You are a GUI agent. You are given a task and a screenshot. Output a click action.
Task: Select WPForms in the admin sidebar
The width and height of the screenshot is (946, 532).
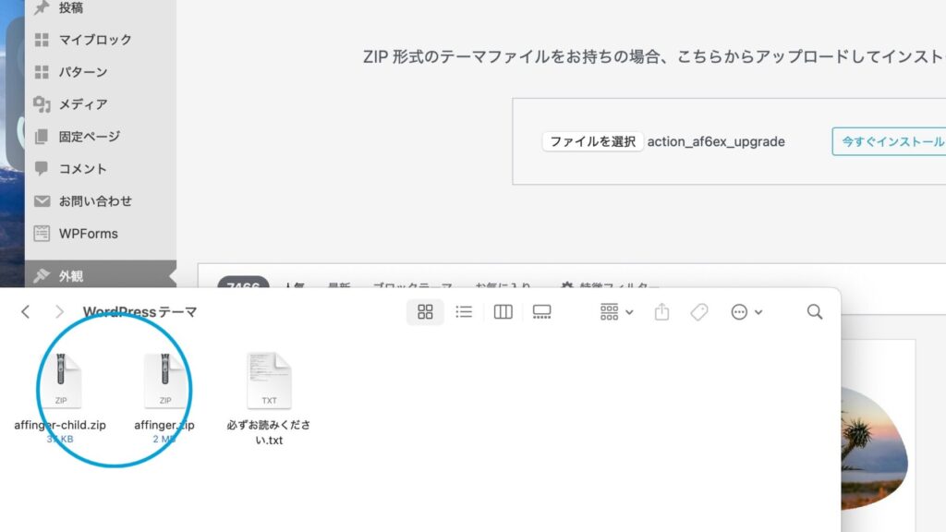(x=88, y=234)
